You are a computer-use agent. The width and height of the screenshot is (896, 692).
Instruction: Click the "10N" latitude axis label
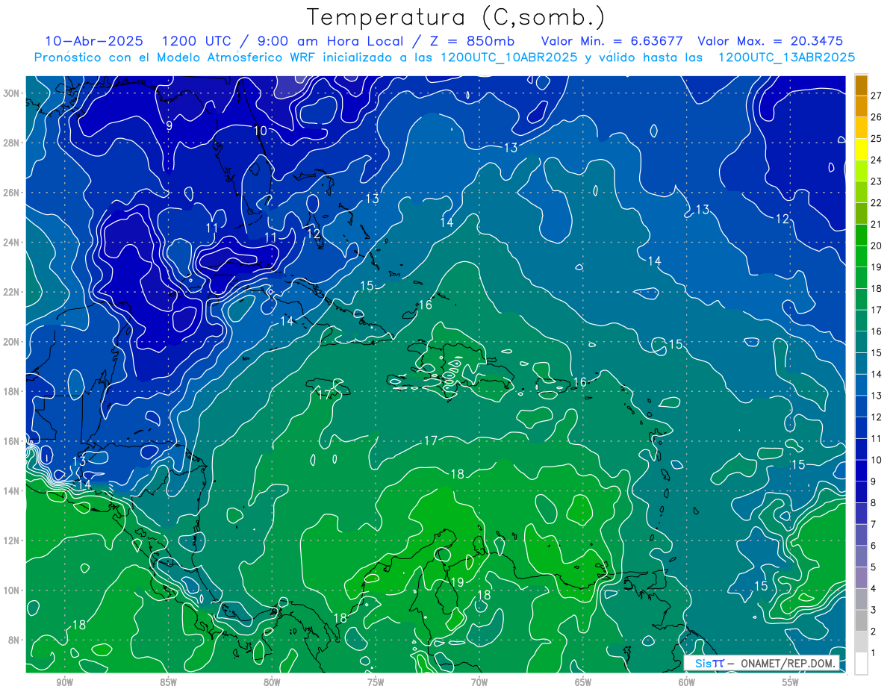click(12, 590)
